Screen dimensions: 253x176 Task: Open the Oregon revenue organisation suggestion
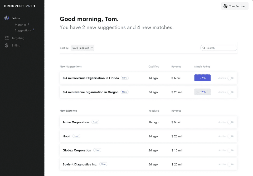[x=90, y=92]
